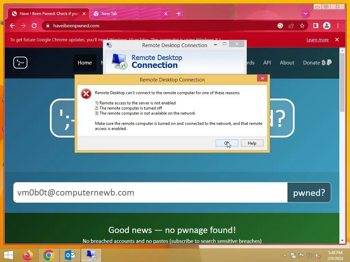Open Outlook from the taskbar

tap(70, 255)
